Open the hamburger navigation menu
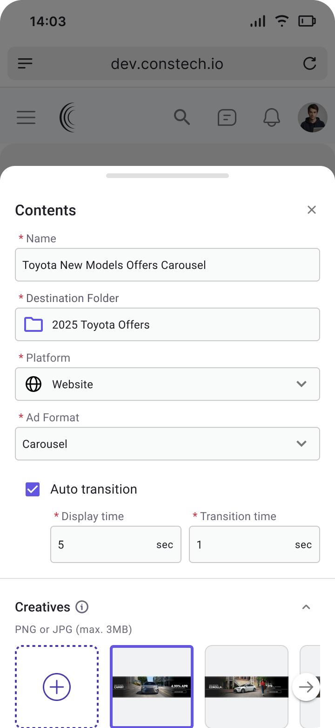Viewport: 335px width, 728px height. pos(26,117)
